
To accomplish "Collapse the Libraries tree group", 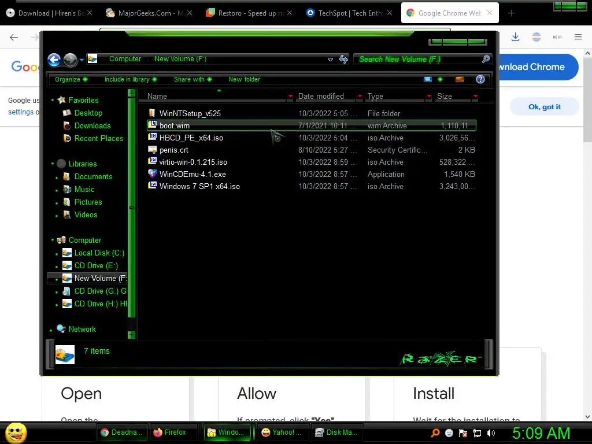I will click(x=53, y=164).
